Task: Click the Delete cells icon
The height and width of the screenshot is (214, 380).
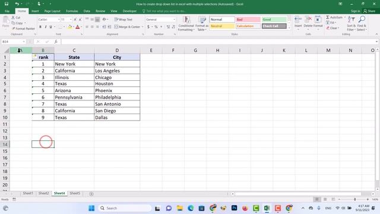Action: 308,20
